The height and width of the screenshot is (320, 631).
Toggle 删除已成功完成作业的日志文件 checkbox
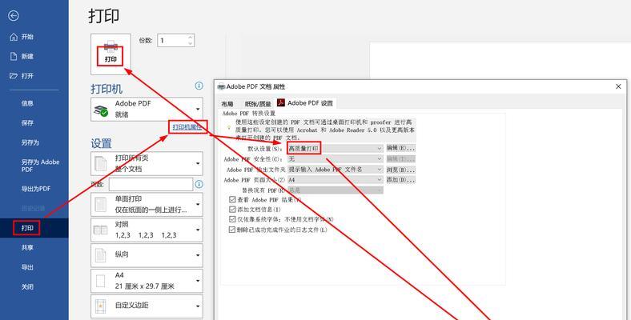[x=232, y=230]
